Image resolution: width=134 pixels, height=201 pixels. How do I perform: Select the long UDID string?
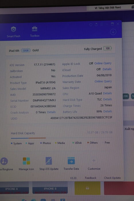81,118
